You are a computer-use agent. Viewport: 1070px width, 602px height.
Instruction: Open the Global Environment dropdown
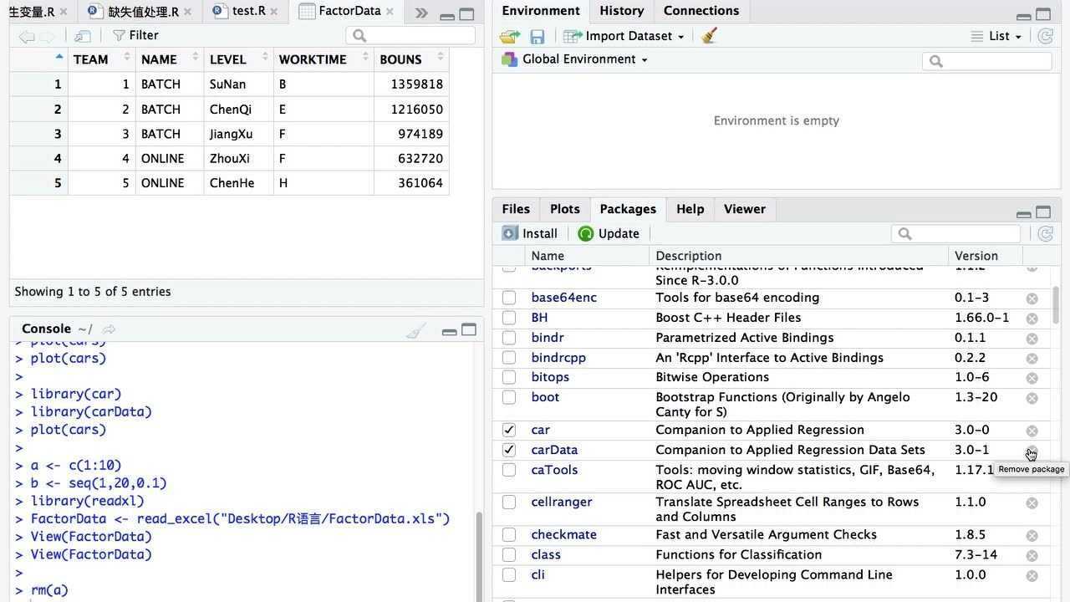pos(575,59)
